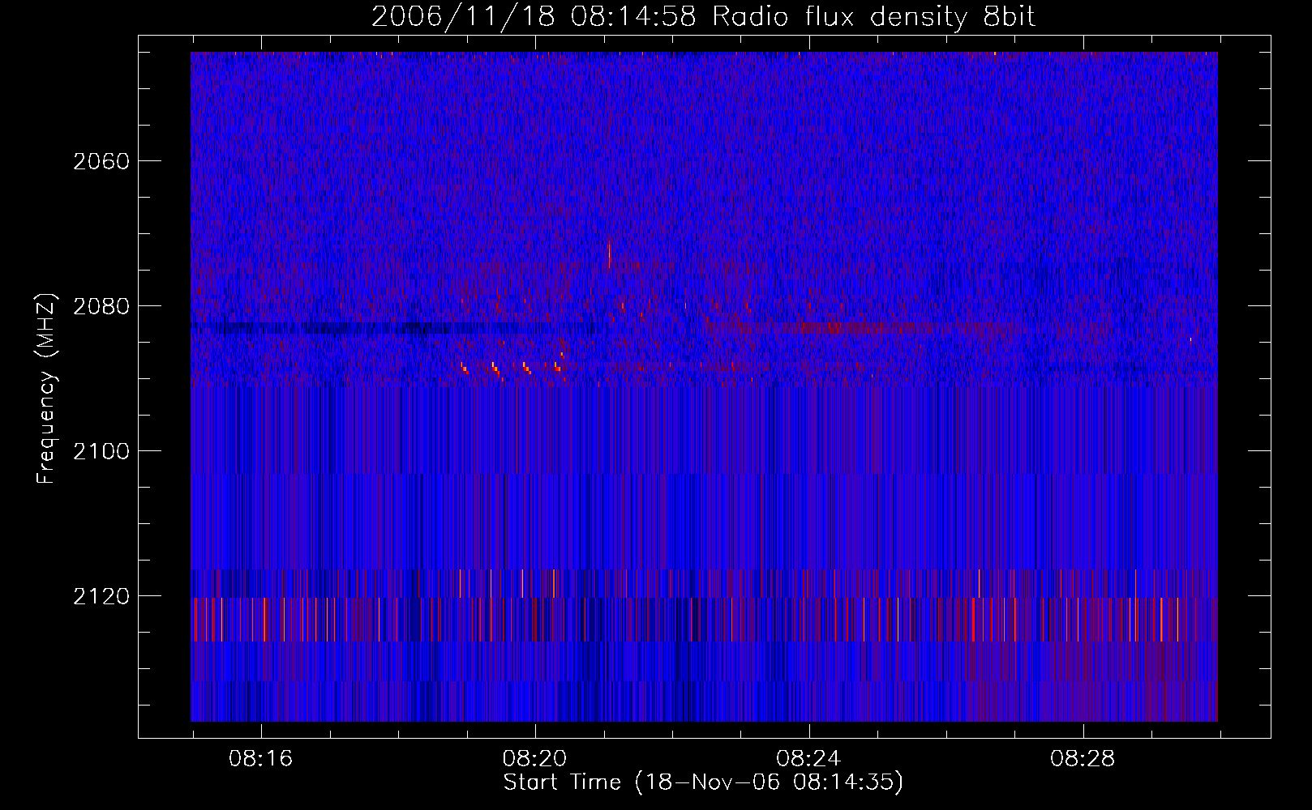Click the Frequency (MHZ) axis title

click(46, 388)
